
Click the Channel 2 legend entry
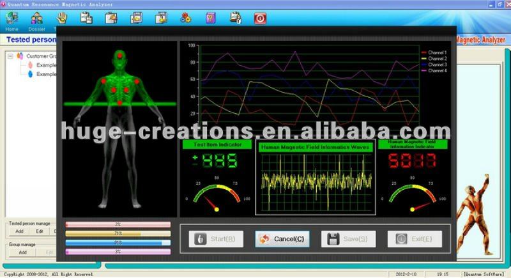pyautogui.click(x=434, y=59)
